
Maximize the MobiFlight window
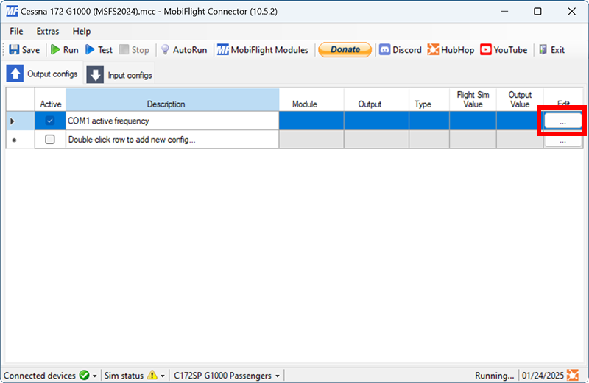(537, 11)
